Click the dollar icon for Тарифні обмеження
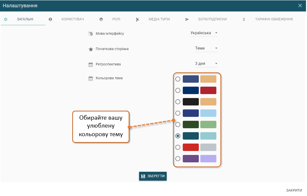Screen dimensions: 307x196 tap(244, 19)
